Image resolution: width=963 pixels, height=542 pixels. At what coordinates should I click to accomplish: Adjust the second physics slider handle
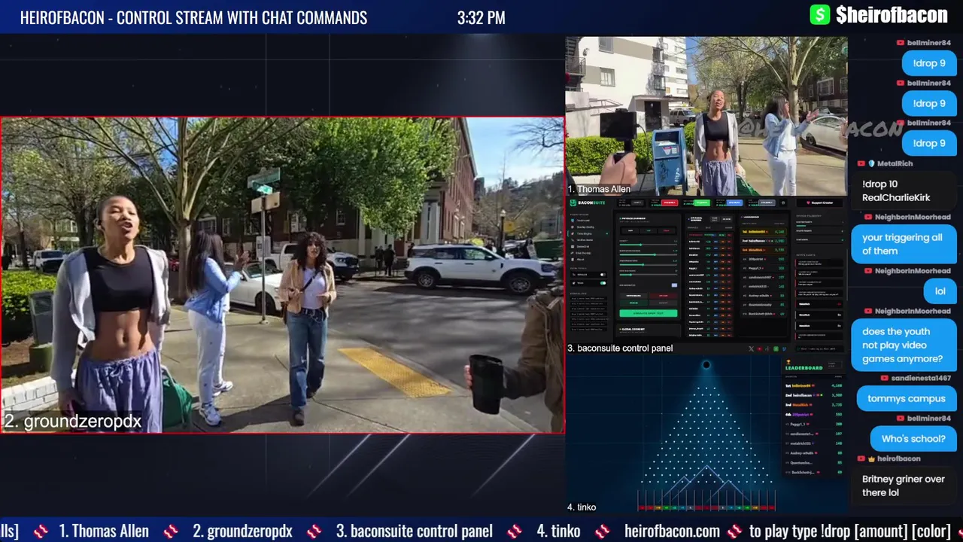click(x=655, y=254)
